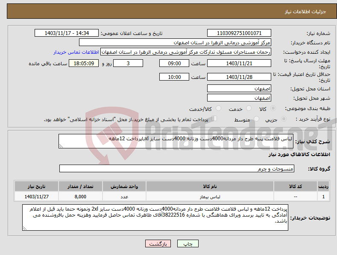The height and width of the screenshot is (255, 337).
Task: Click resize handle of description textarea
Action: (x=61, y=146)
